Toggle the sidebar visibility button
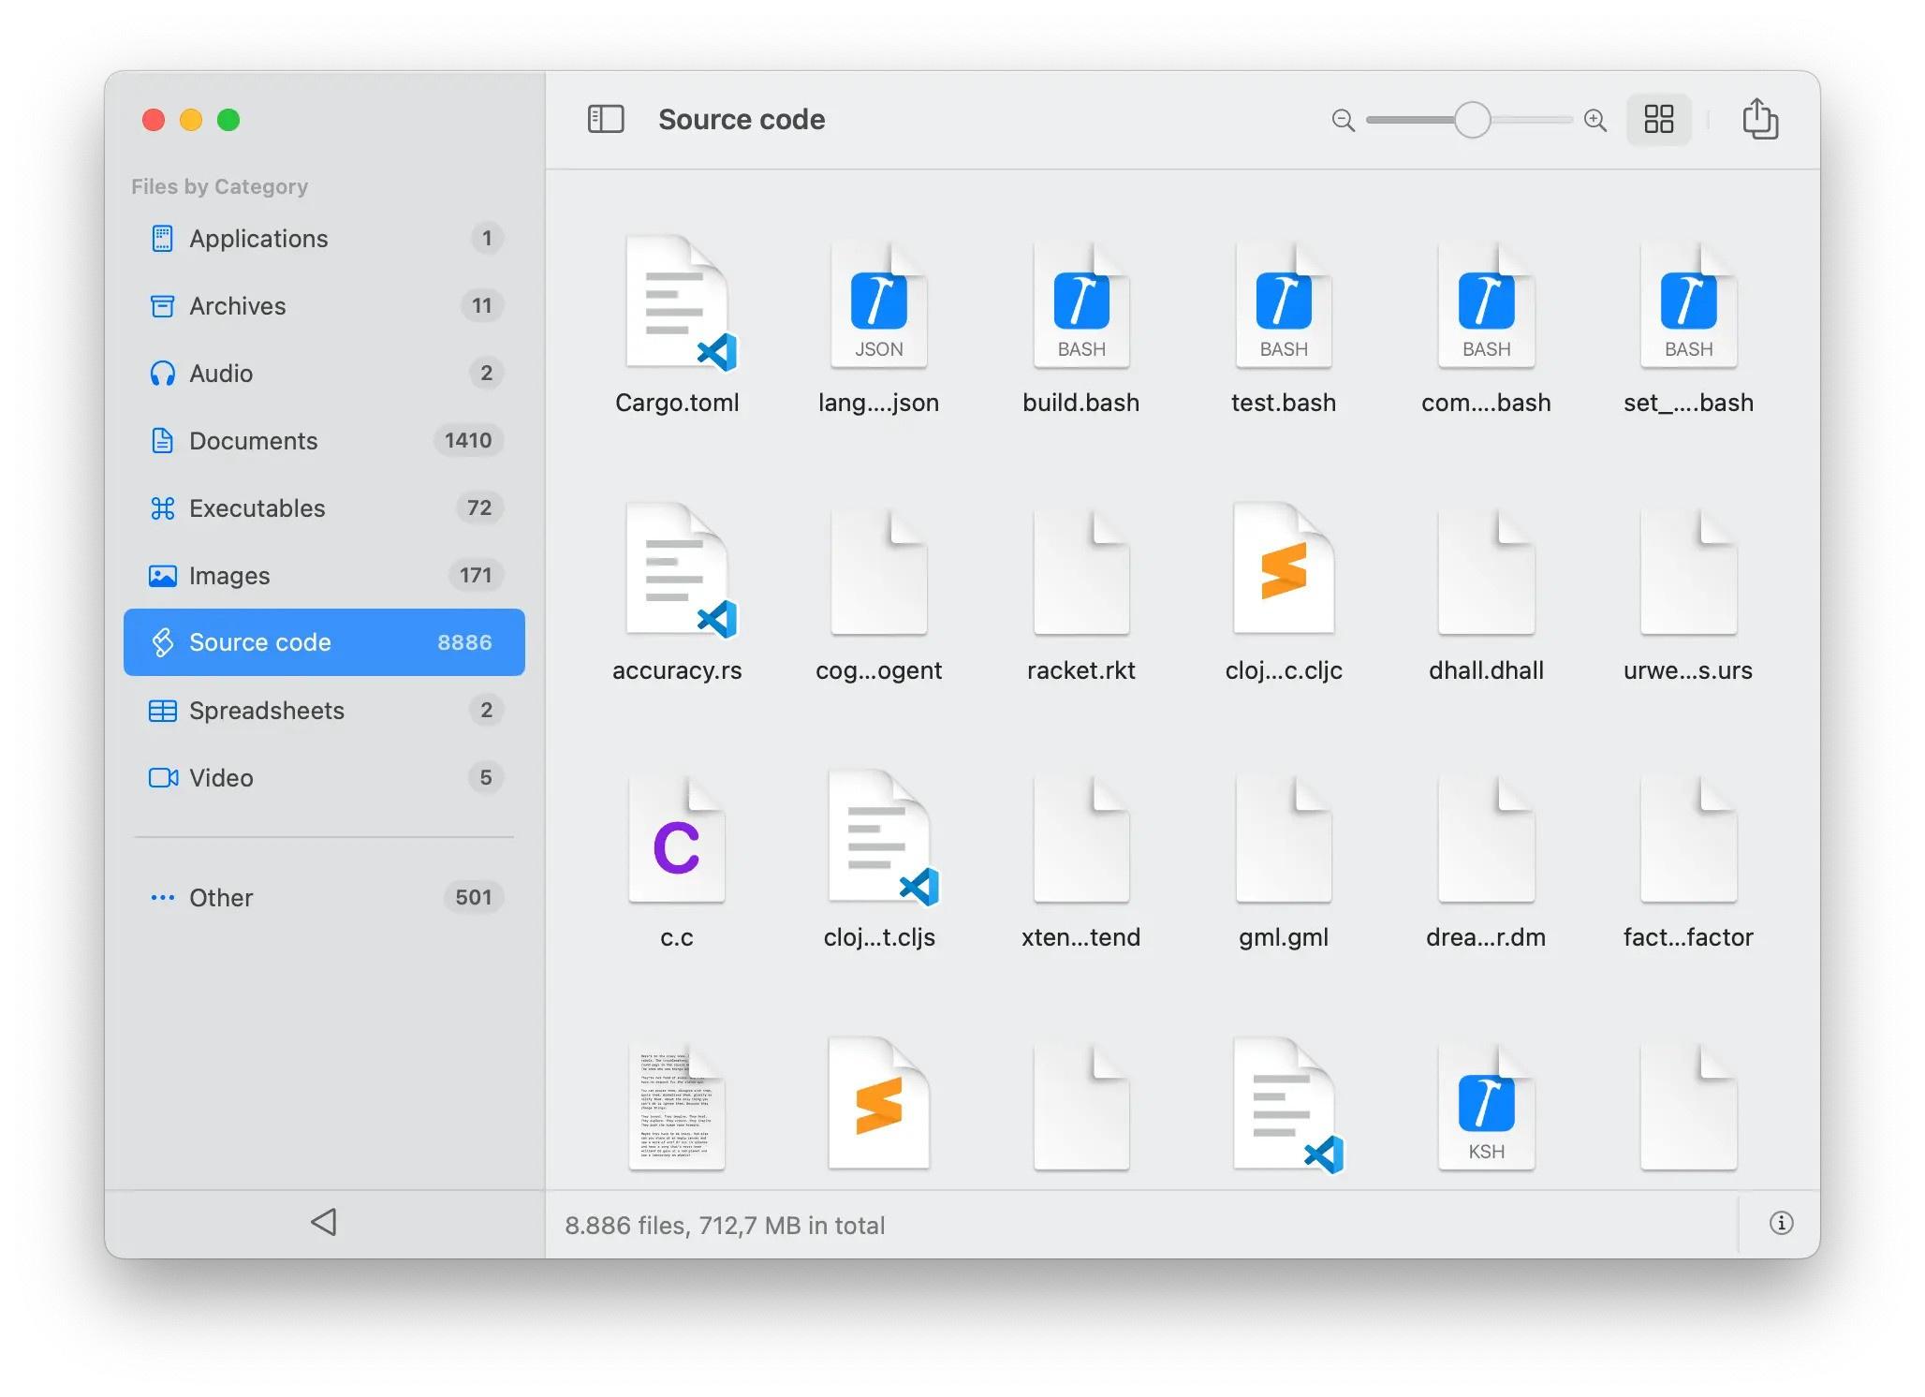Image resolution: width=1925 pixels, height=1397 pixels. point(605,119)
